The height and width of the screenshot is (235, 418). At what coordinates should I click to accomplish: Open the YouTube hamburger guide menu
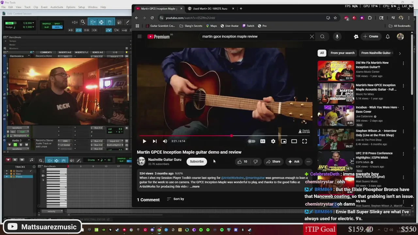click(x=139, y=37)
